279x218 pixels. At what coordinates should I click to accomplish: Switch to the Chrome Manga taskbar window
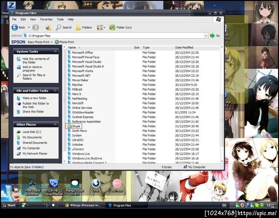83,205
